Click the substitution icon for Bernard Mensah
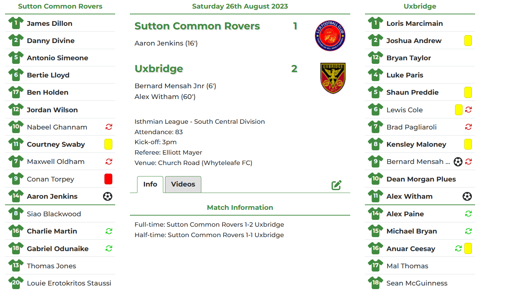Viewport: 511px width, 297px height. pyautogui.click(x=468, y=161)
